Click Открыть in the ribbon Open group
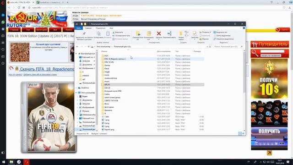293x165 pixels. coord(205,32)
